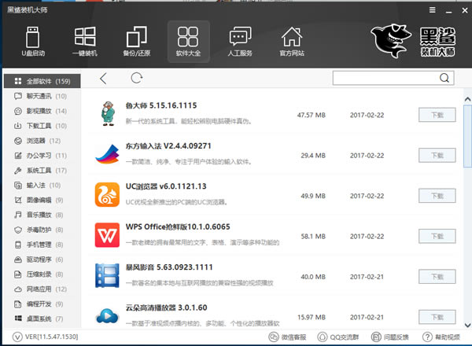Click the 暴风影音 5.63.0923.1111 title

pos(169,267)
